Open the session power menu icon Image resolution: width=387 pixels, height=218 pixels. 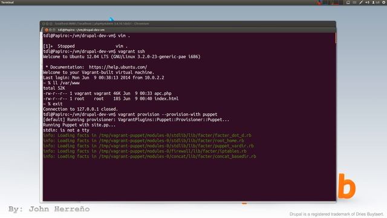click(x=384, y=2)
